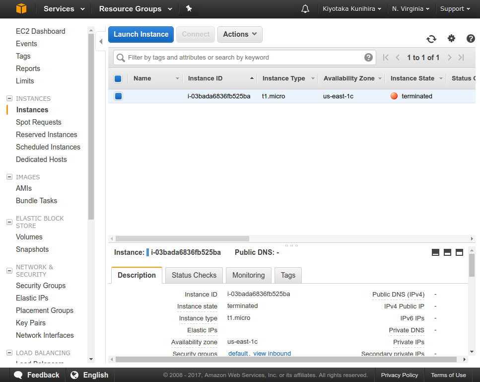
Task: Click the Feedback speech bubble icon
Action: [x=18, y=375]
